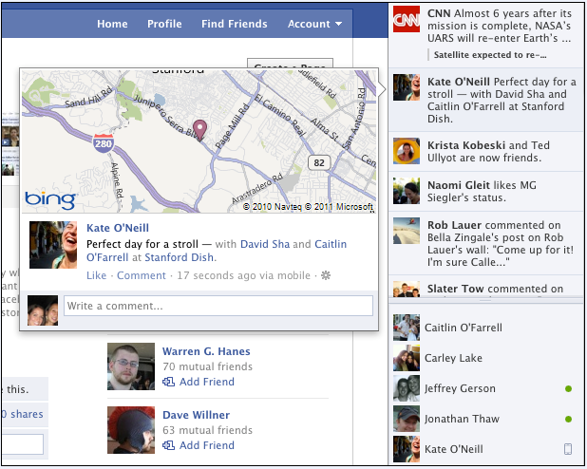Click the mobile phone icon next to Kate O'Neill
The width and height of the screenshot is (587, 469).
pyautogui.click(x=568, y=449)
